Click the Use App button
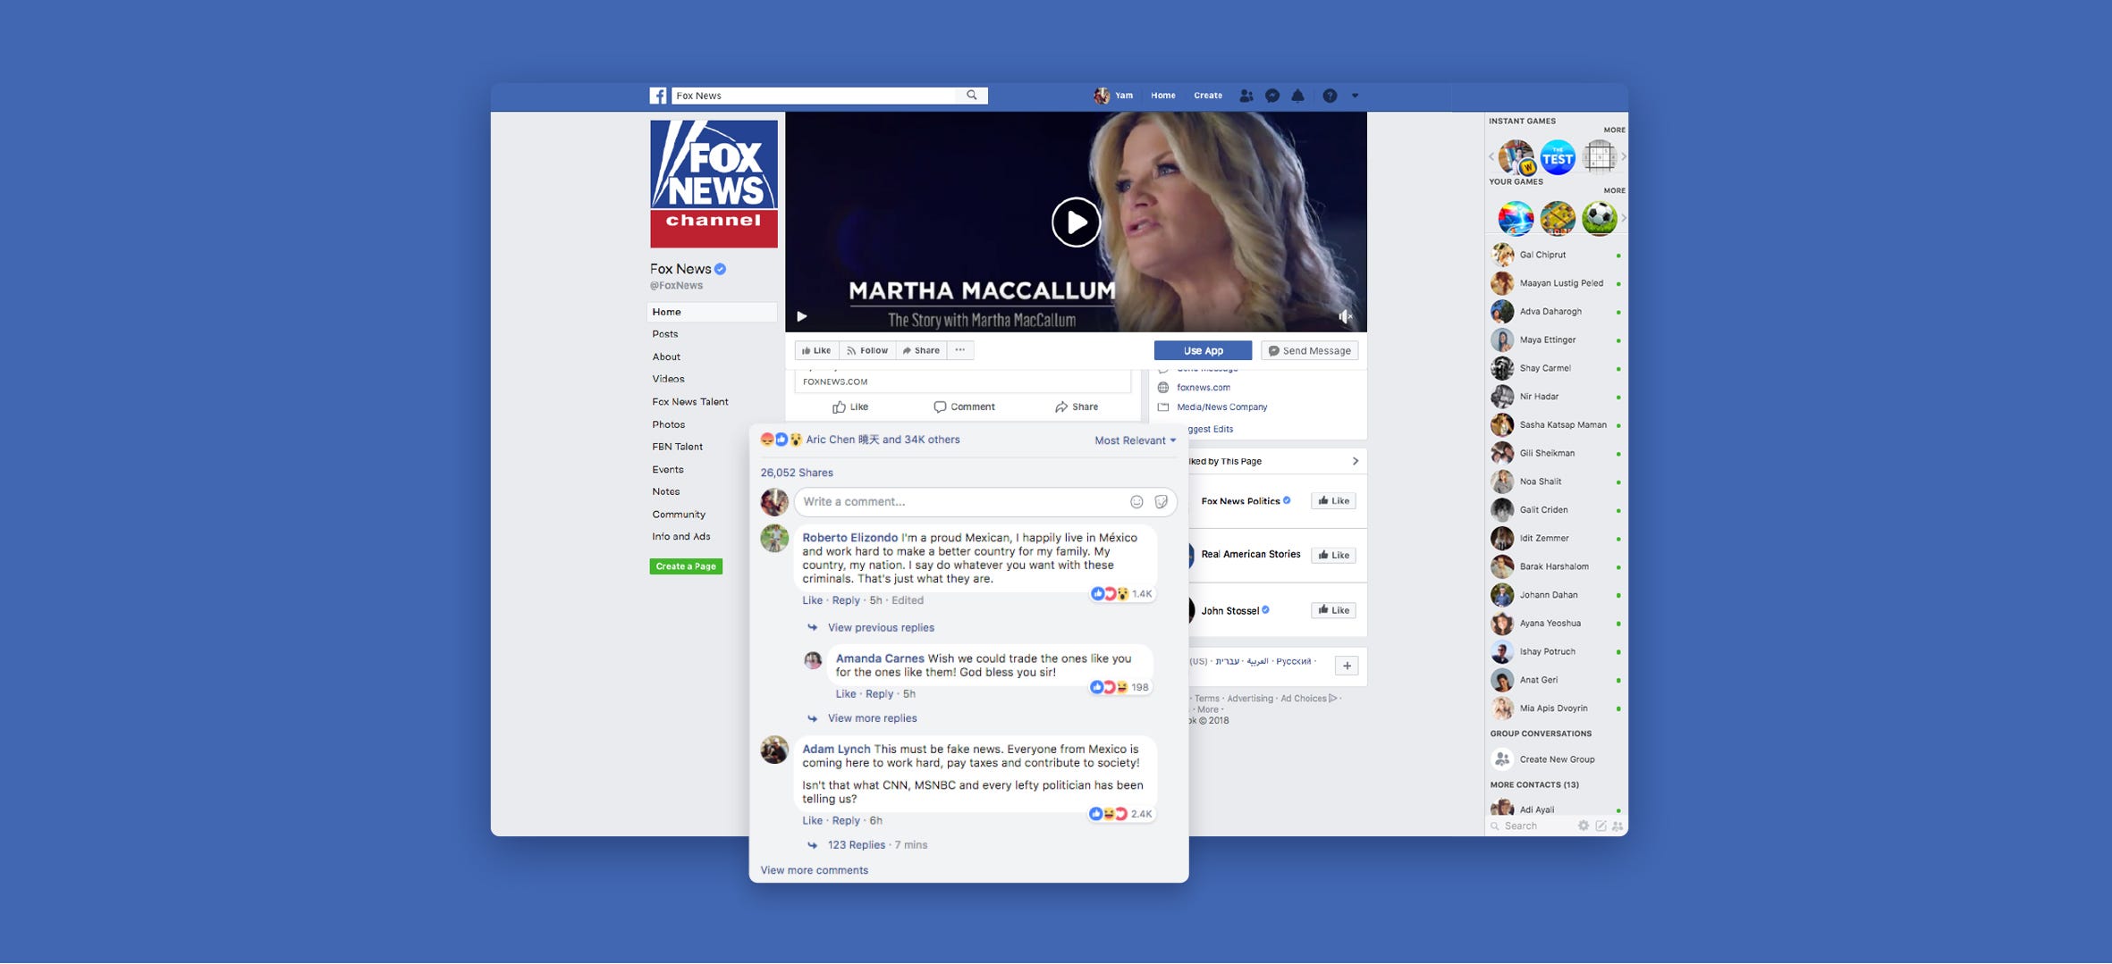Screen dimensions: 2112x964 point(1203,351)
